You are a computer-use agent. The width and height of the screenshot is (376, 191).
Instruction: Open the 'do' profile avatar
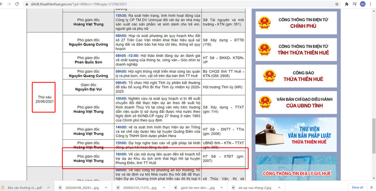coord(363,4)
